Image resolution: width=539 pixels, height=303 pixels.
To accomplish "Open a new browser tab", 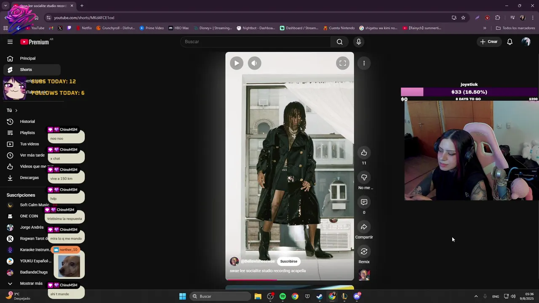I will click(x=82, y=6).
